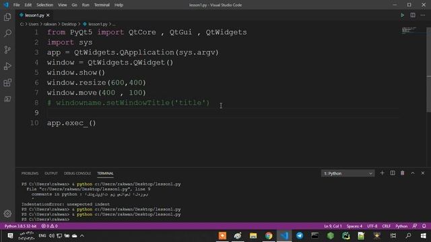Click 'Desktop' in the breadcrumb path
Image resolution: width=431 pixels, height=242 pixels.
click(x=69, y=24)
